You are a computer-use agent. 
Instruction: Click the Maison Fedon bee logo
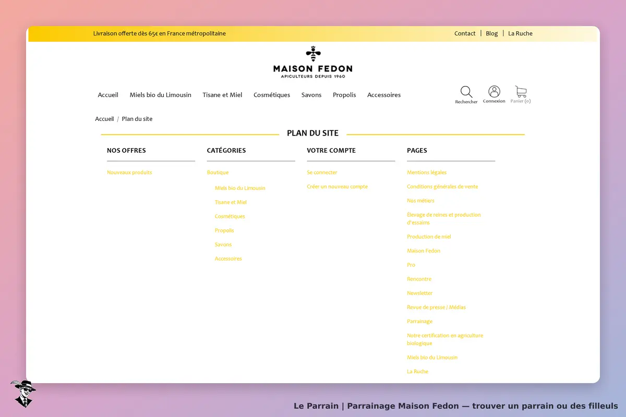point(313,62)
